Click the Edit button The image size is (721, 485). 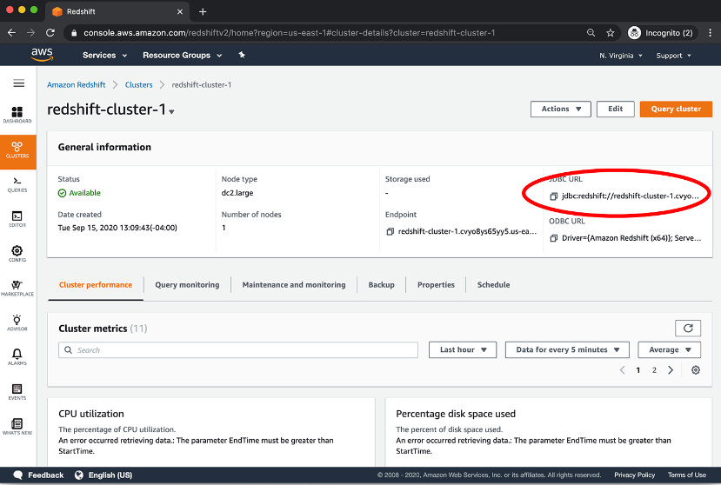pyautogui.click(x=615, y=109)
